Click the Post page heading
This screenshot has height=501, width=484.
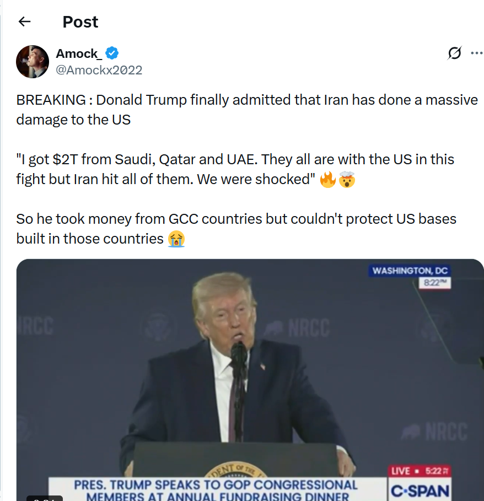[x=80, y=21]
